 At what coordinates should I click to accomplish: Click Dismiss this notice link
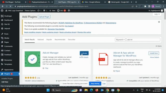(x=84, y=32)
